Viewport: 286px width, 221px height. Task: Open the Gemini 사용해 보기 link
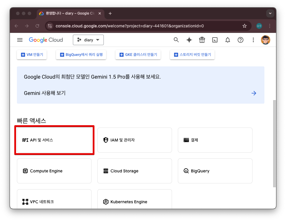click(x=45, y=93)
